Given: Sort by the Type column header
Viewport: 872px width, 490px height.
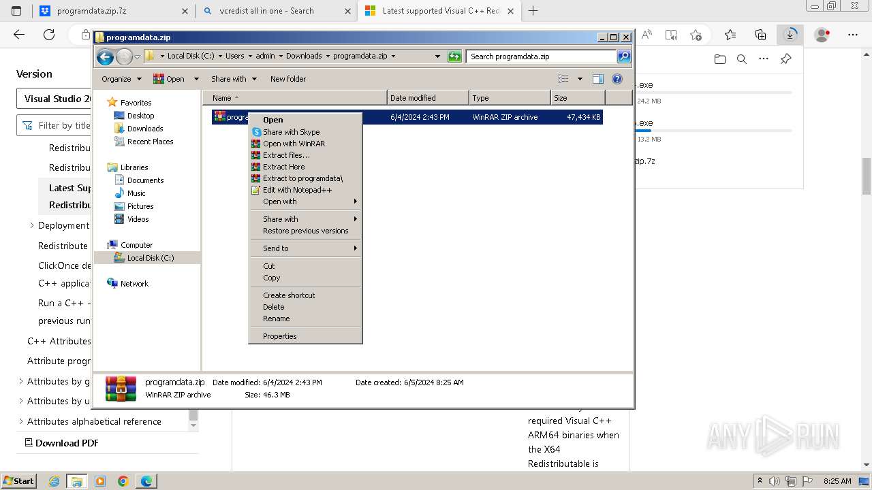Looking at the screenshot, I should [510, 98].
